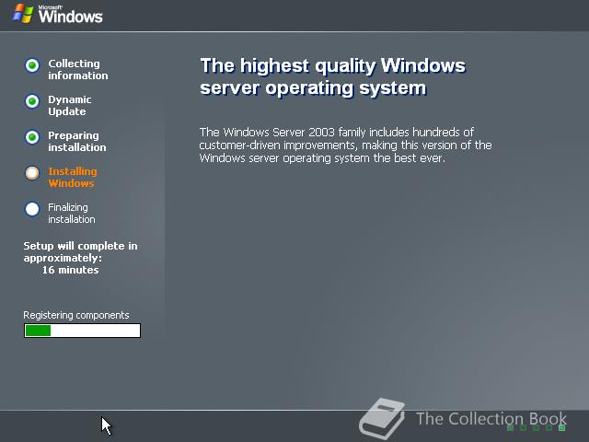Click the green Preparing installation step indicator

click(32, 137)
